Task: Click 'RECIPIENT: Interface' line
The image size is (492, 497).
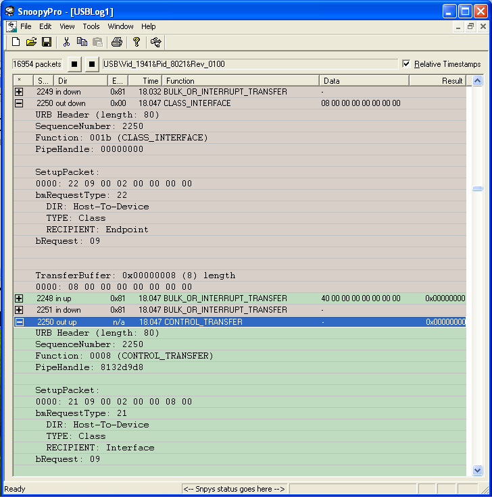Action: pos(100,448)
